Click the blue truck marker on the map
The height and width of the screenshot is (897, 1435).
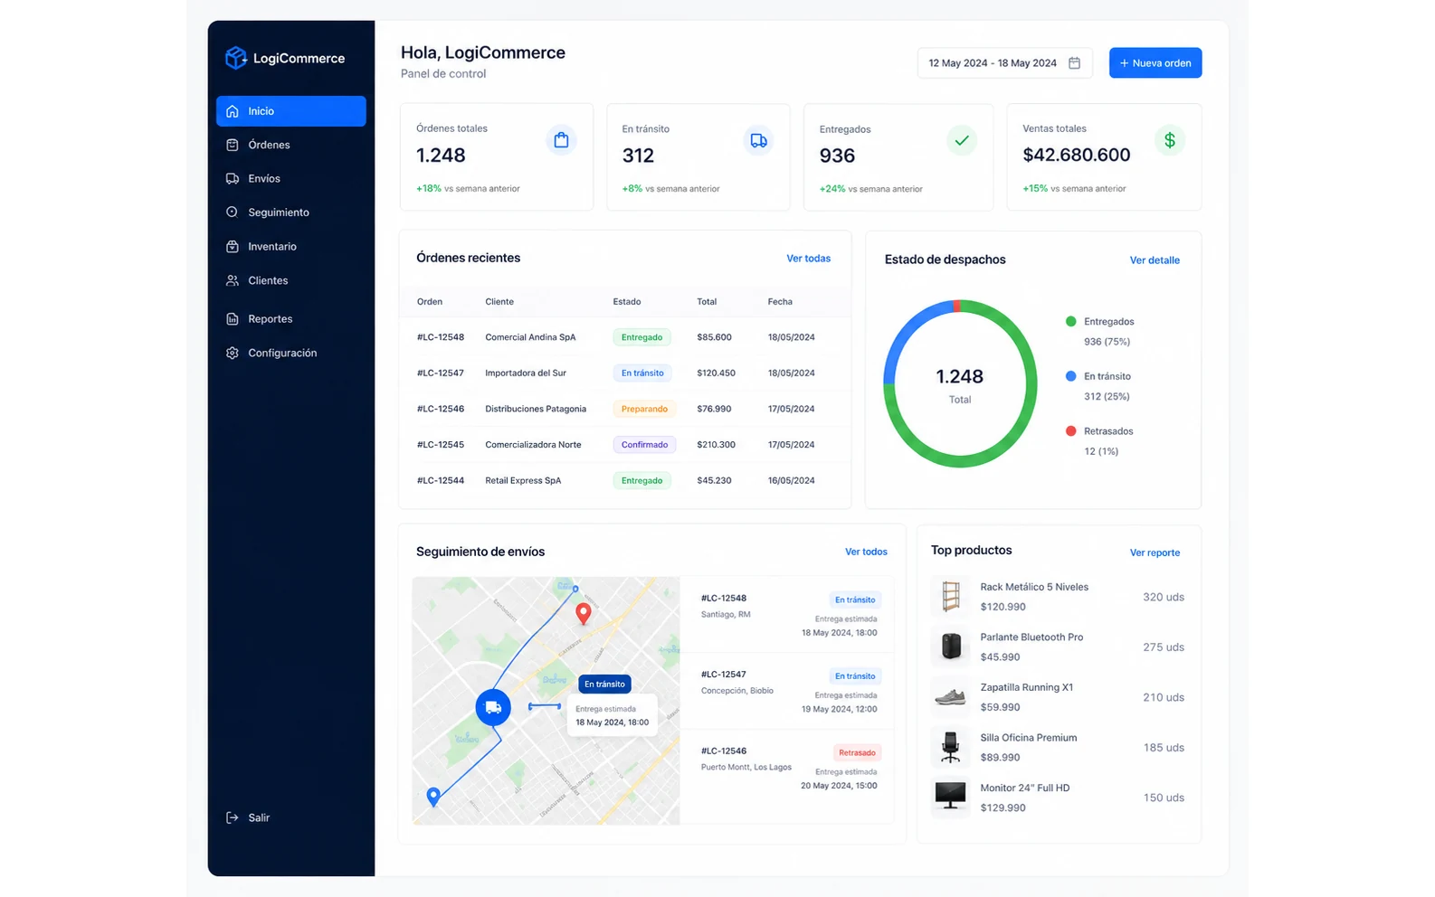(x=493, y=707)
